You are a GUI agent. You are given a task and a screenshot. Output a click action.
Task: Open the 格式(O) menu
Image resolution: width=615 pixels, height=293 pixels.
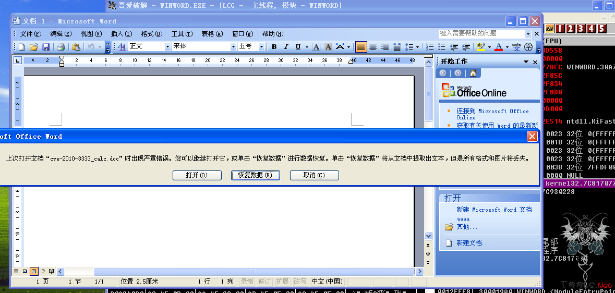tap(152, 34)
